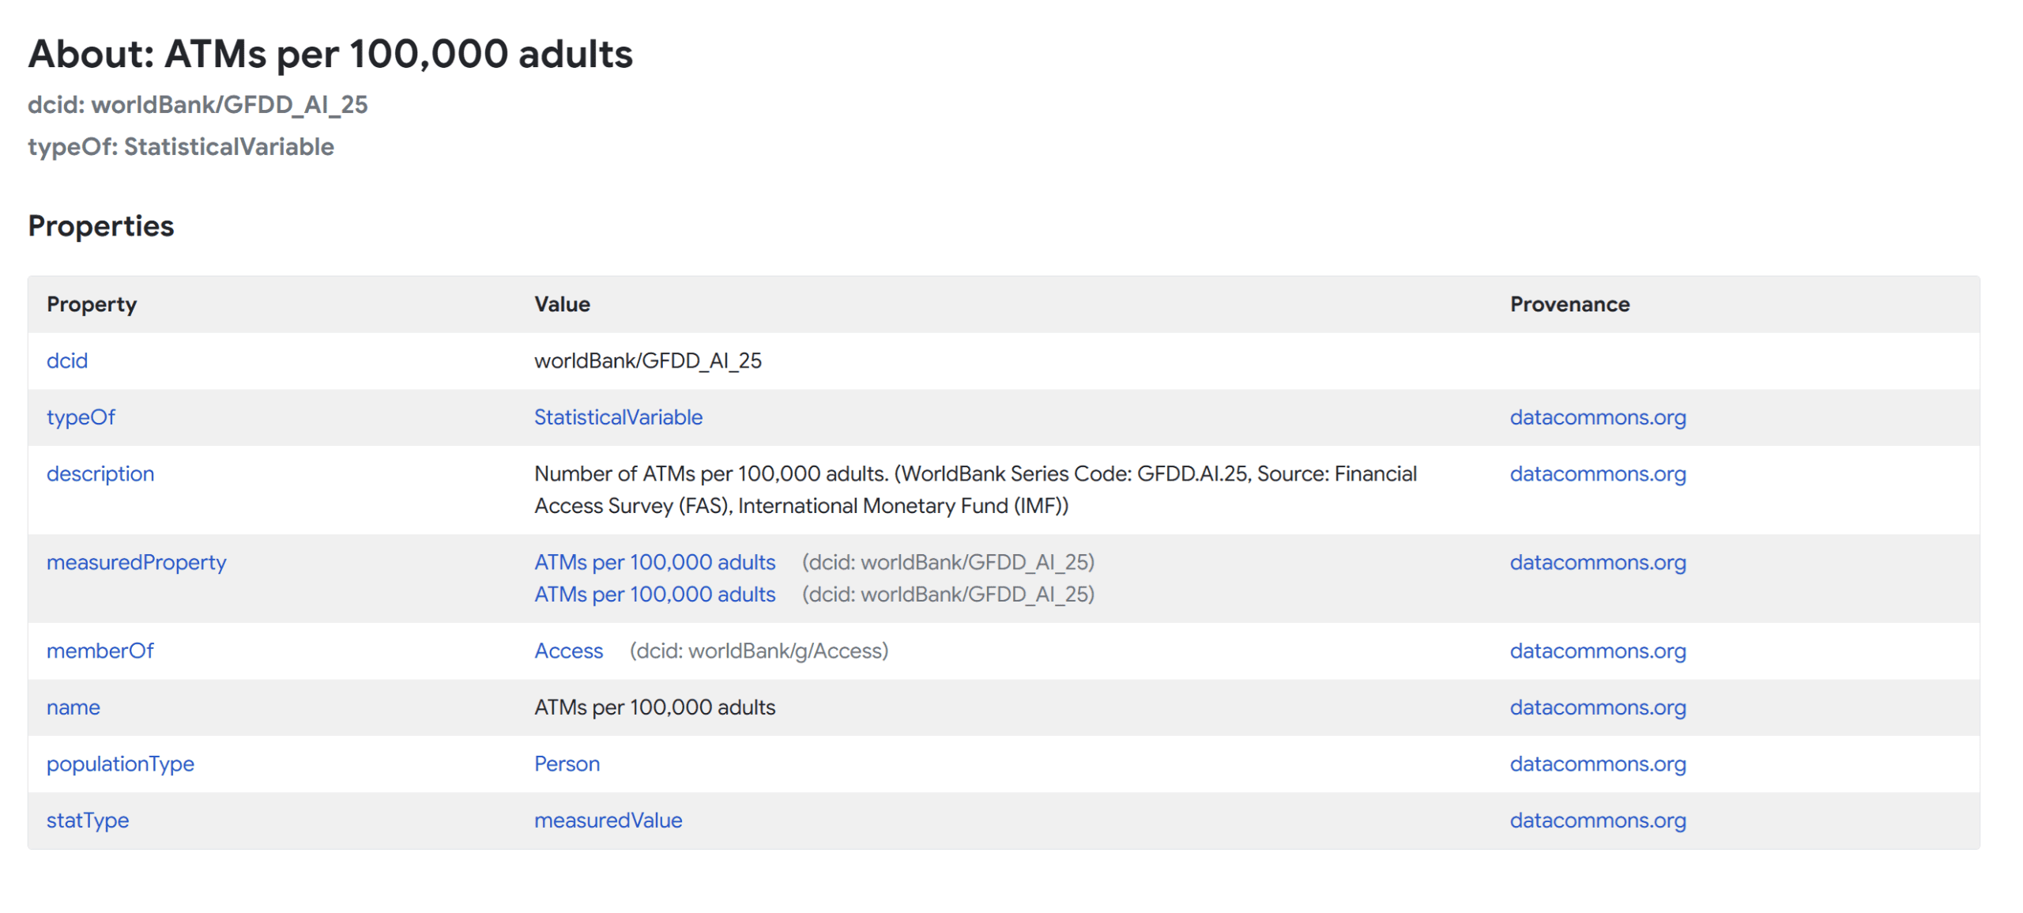2023x913 pixels.
Task: Open the Access value link
Action: tap(568, 651)
